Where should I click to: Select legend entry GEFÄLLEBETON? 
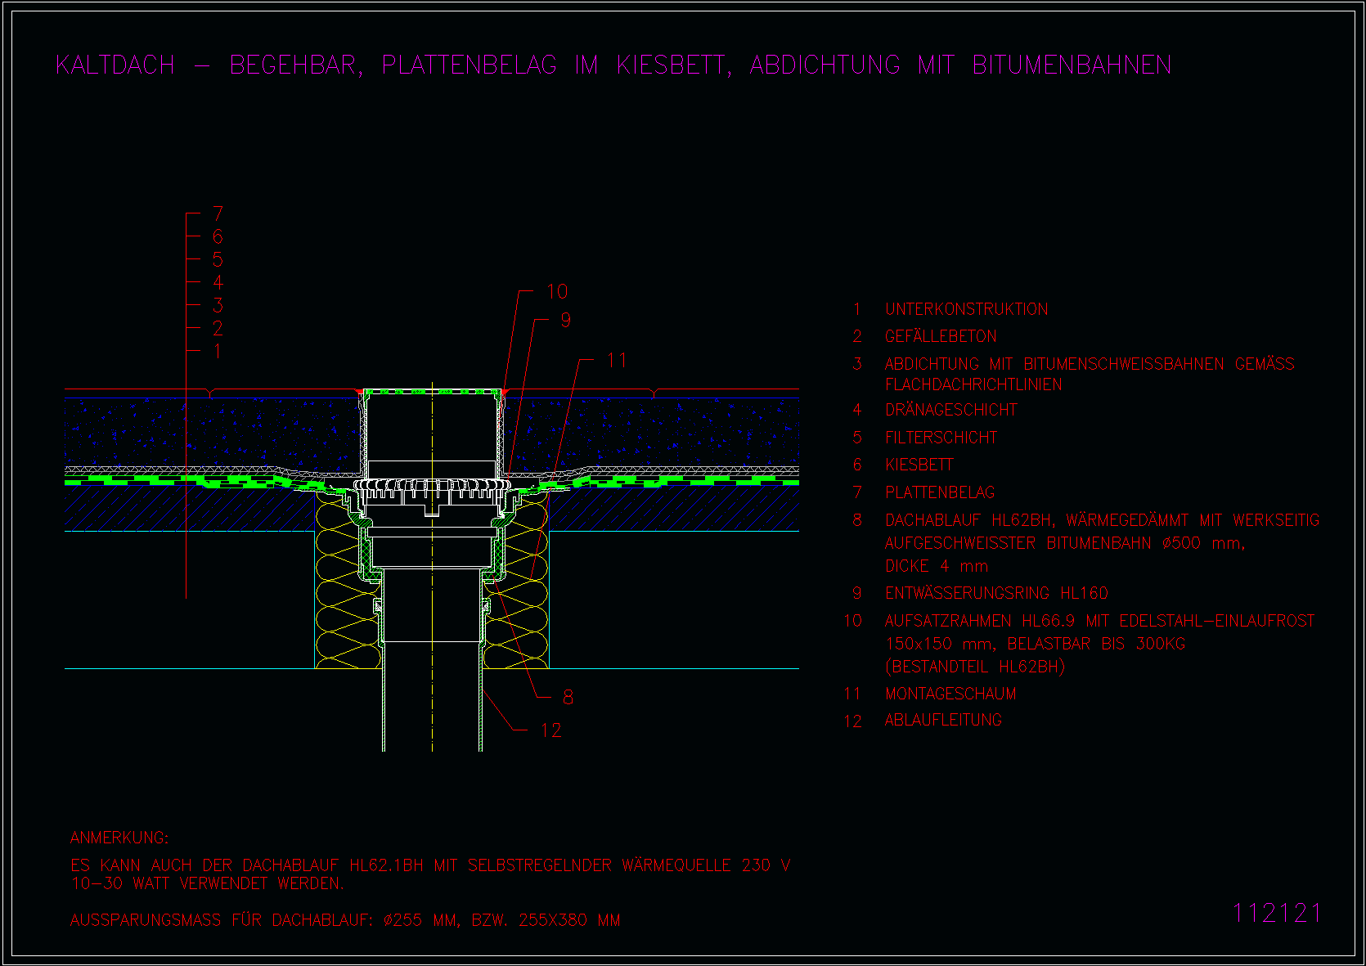click(941, 336)
